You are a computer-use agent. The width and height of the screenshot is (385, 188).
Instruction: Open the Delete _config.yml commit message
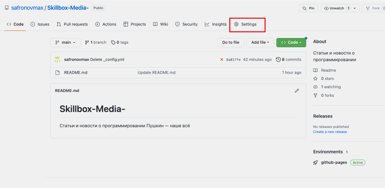pos(107,59)
